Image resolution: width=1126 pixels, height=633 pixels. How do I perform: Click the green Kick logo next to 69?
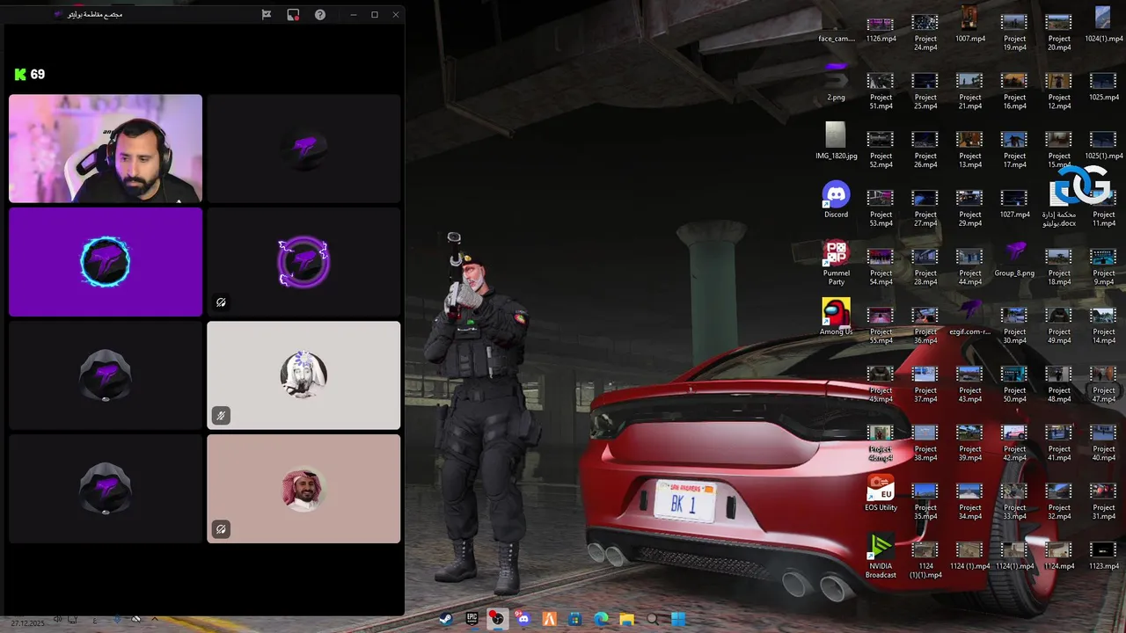(x=20, y=75)
